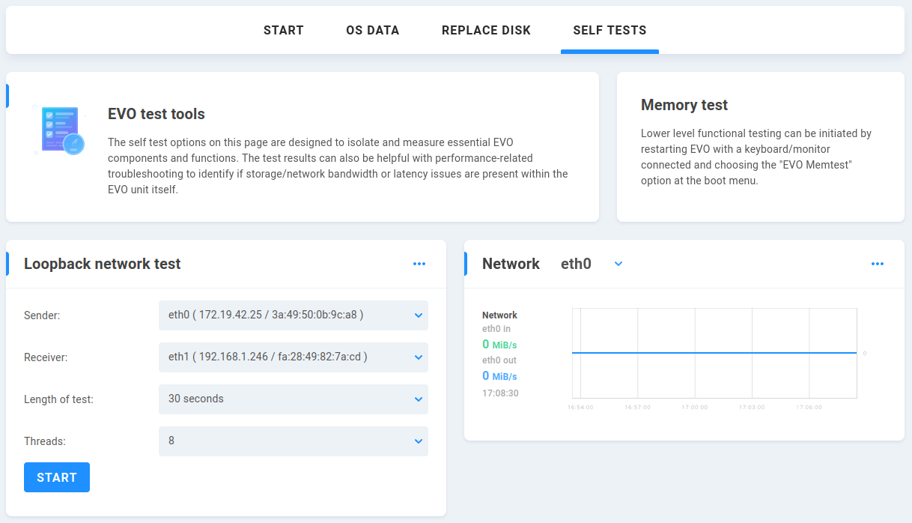Click the 17:08:30 timestamp in legend
The height and width of the screenshot is (523, 912).
tap(500, 393)
